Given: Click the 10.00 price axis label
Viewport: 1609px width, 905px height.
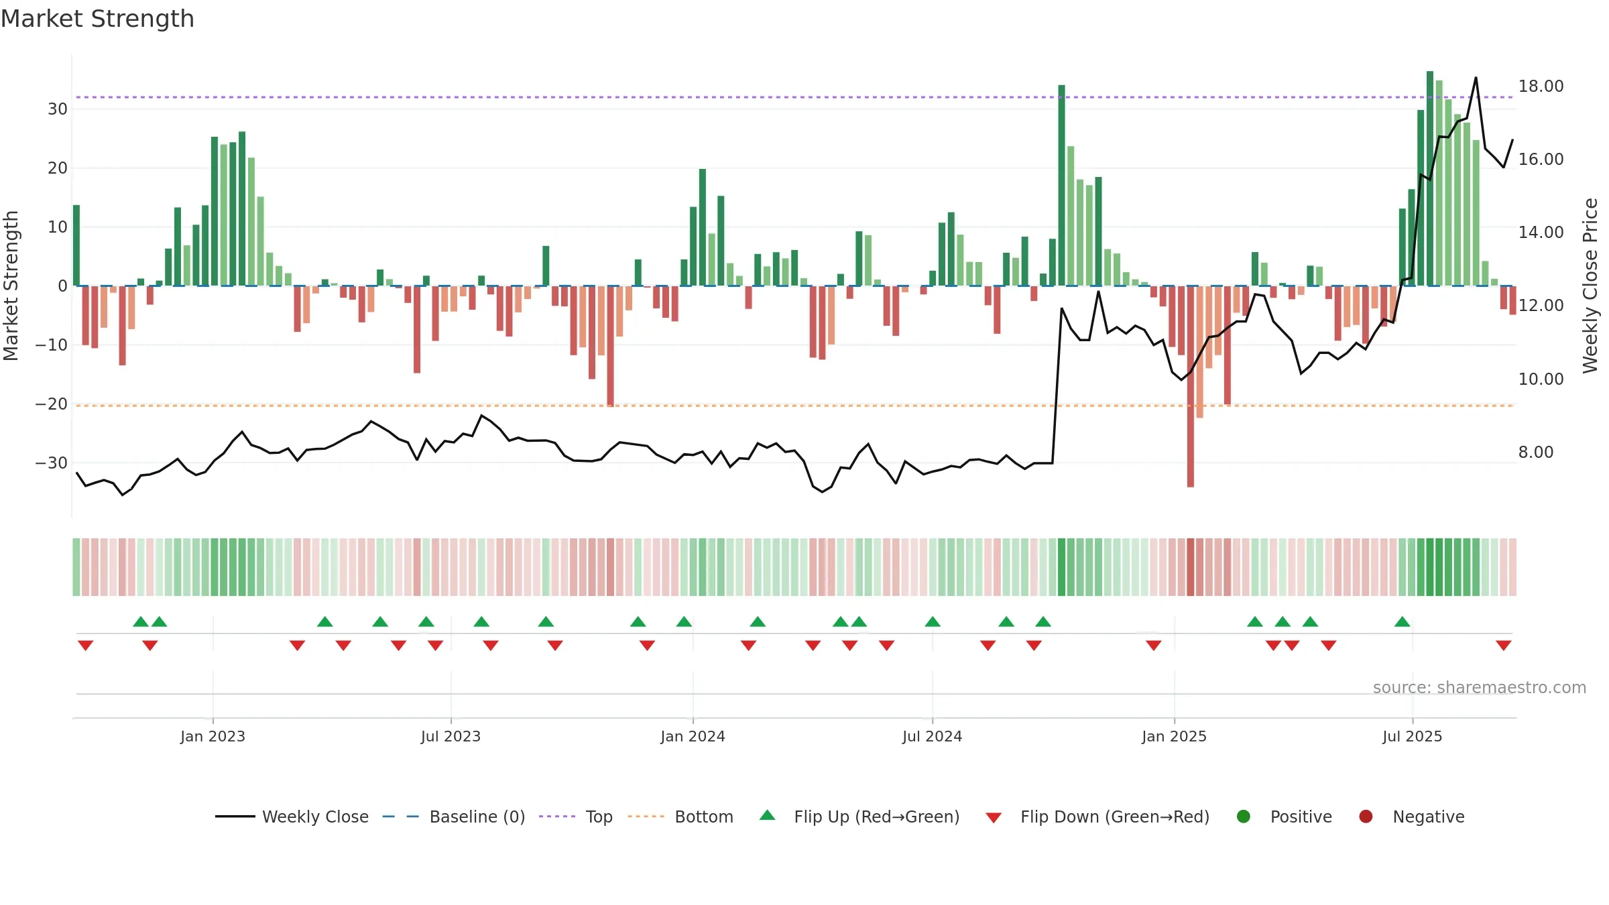Looking at the screenshot, I should pyautogui.click(x=1541, y=379).
